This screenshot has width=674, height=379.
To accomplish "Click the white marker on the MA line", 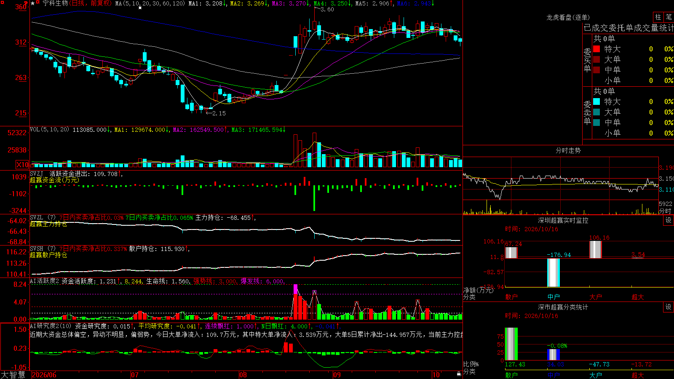I will (140, 8).
